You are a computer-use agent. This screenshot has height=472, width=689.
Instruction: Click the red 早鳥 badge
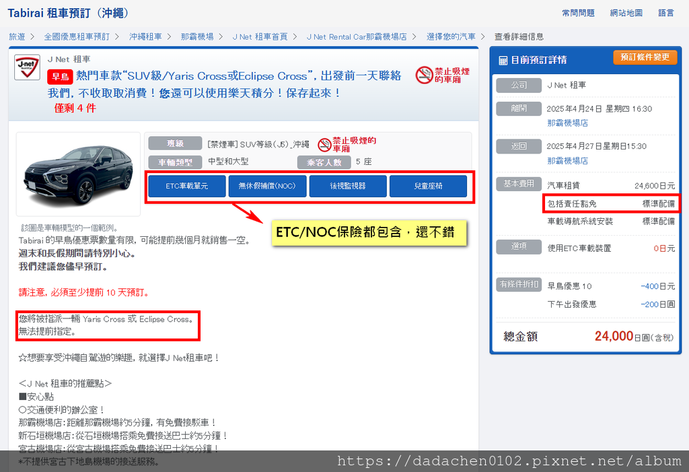tap(60, 77)
